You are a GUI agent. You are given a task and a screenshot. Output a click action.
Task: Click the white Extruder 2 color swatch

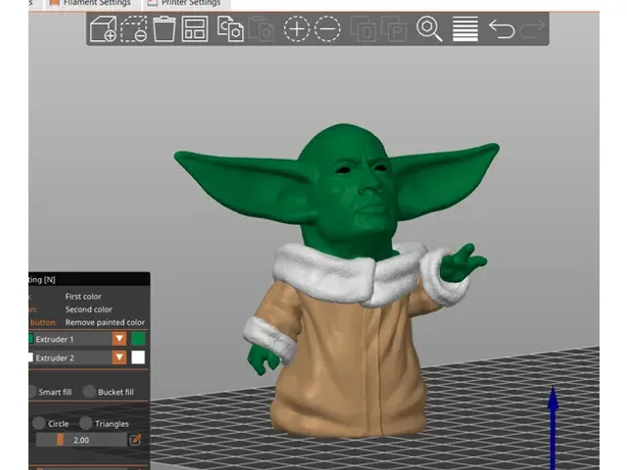(x=138, y=357)
